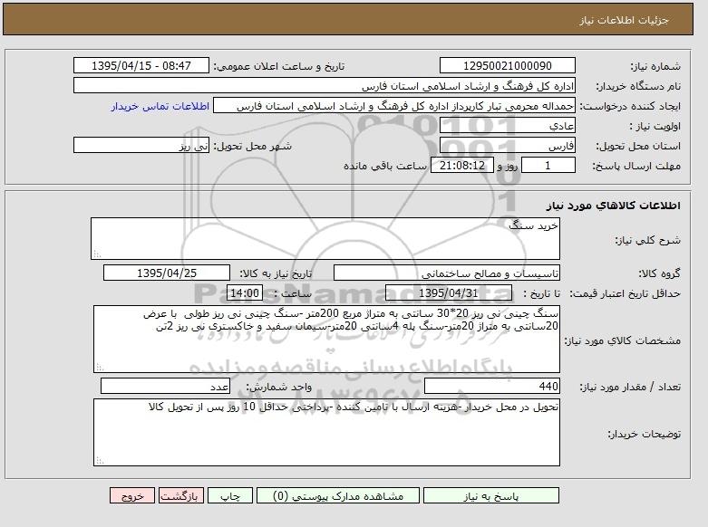708x527 pixels.
Task: Click the نام دستگاه خریدار field
Action: click(325, 85)
